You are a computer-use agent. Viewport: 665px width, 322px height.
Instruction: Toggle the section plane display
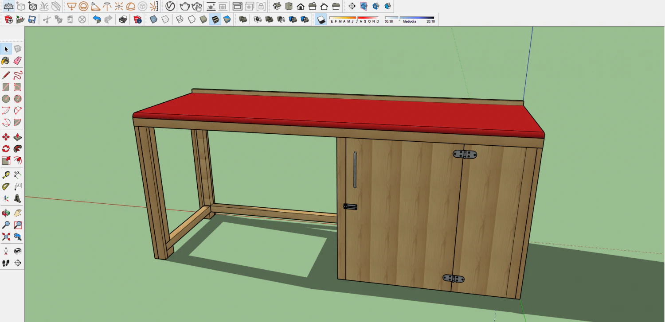(x=364, y=6)
